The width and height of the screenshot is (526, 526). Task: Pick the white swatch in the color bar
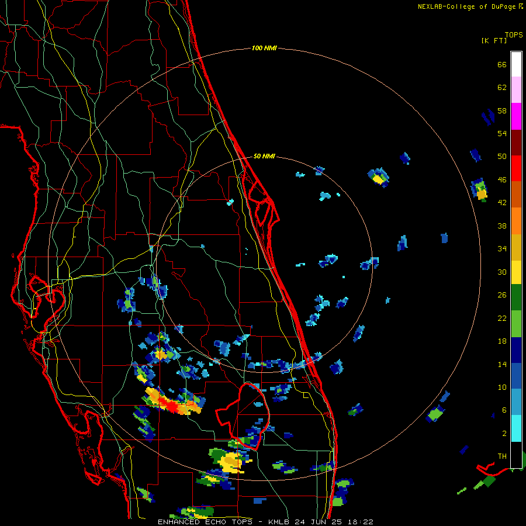(516, 64)
